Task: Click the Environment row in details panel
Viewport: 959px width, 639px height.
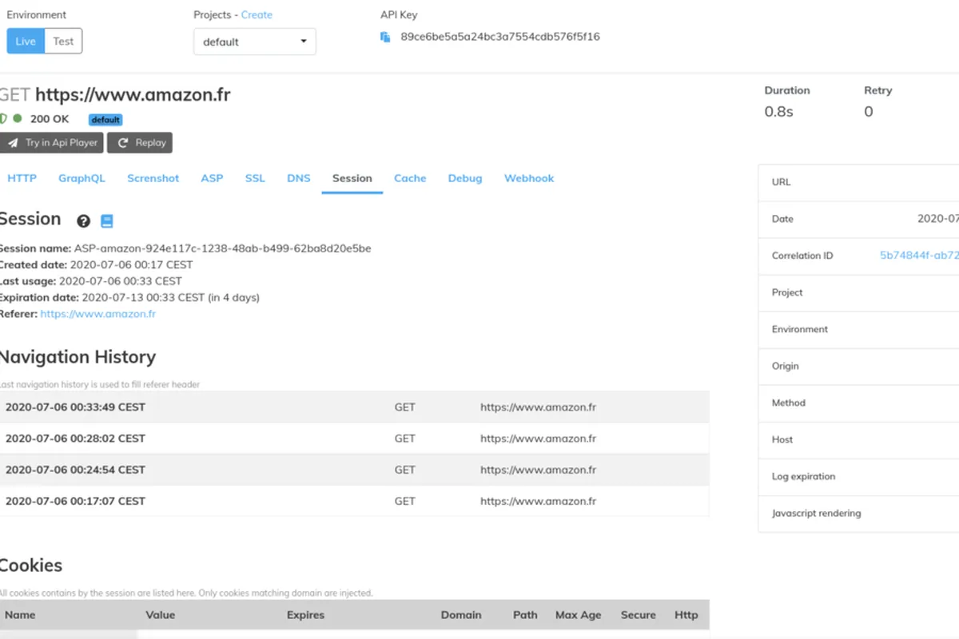Action: pyautogui.click(x=858, y=329)
